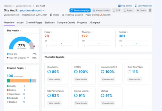Open the JS Impact tab

(95, 23)
